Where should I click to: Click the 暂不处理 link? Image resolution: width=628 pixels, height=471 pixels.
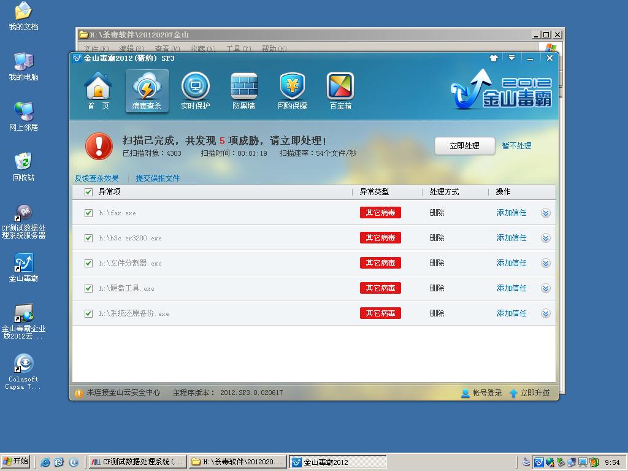coord(516,146)
